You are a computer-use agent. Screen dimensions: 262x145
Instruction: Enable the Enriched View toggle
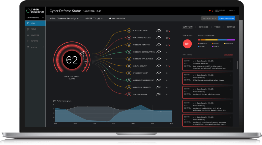coord(227,18)
